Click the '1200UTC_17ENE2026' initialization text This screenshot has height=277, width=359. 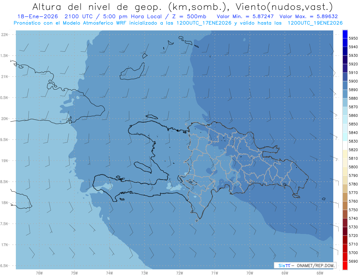(203, 23)
